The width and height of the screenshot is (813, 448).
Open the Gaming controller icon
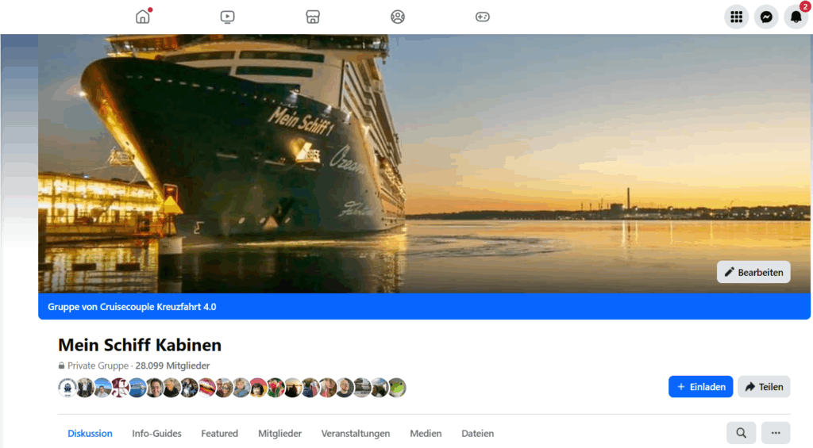[x=482, y=17]
